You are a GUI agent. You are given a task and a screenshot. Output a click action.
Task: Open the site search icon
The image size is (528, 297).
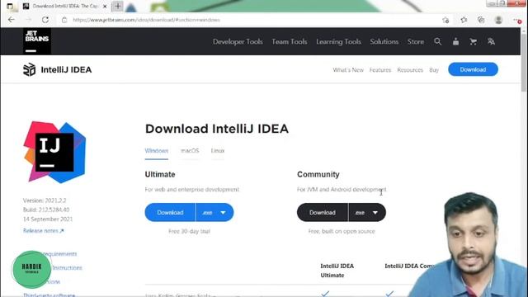(437, 41)
